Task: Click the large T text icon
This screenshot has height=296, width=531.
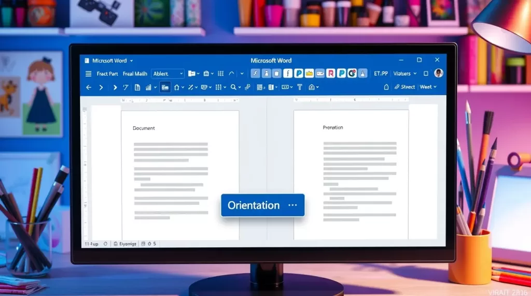Action: [x=300, y=87]
